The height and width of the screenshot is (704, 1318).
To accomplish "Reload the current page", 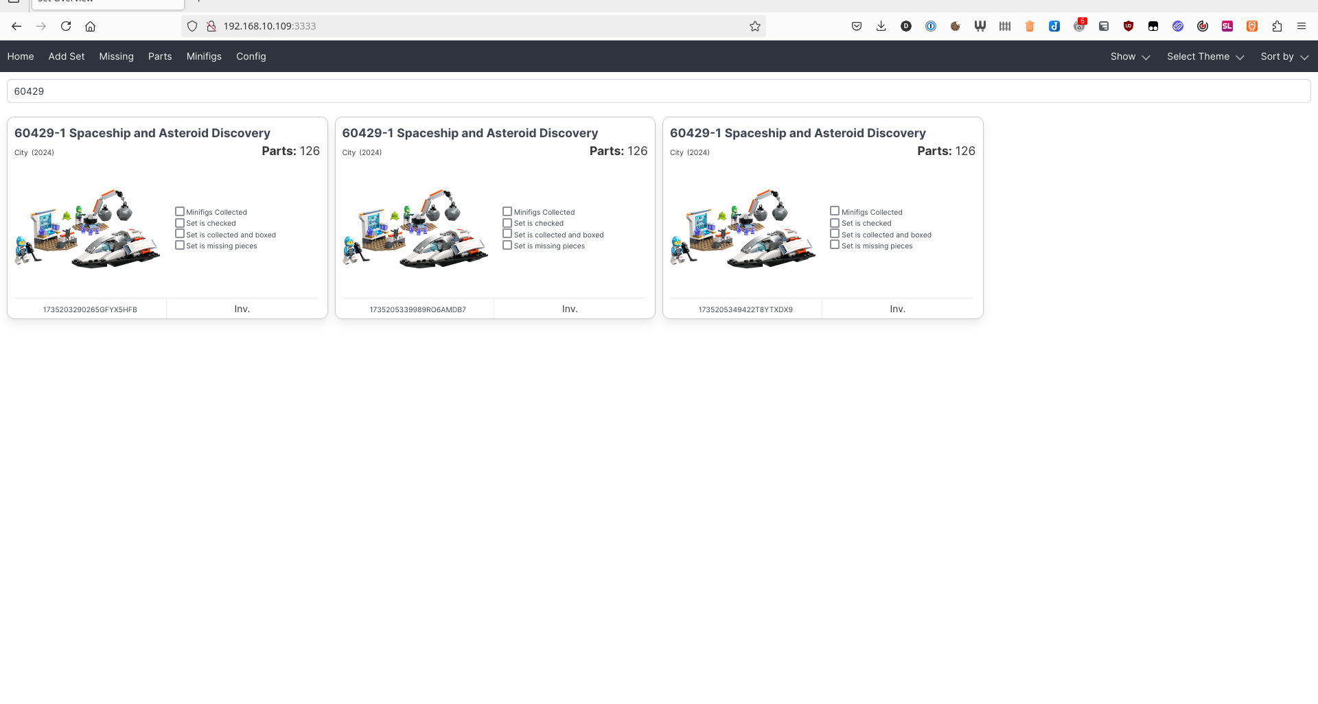I will tap(66, 26).
